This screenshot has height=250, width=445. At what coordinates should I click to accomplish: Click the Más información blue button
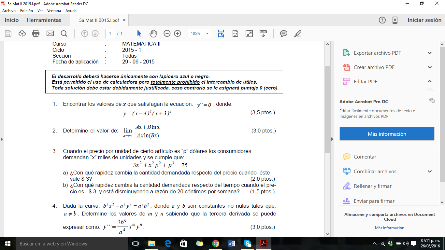[x=387, y=134]
